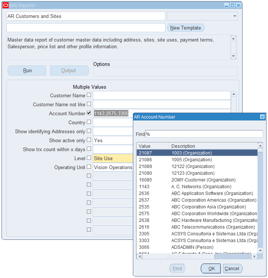The width and height of the screenshot is (268, 278).
Task: Click the Customer Name not like value field
Action: tap(162, 104)
